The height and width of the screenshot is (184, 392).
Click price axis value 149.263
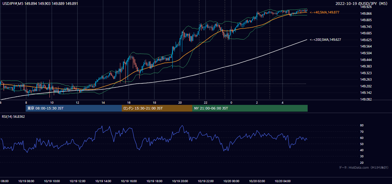[x=366, y=79]
